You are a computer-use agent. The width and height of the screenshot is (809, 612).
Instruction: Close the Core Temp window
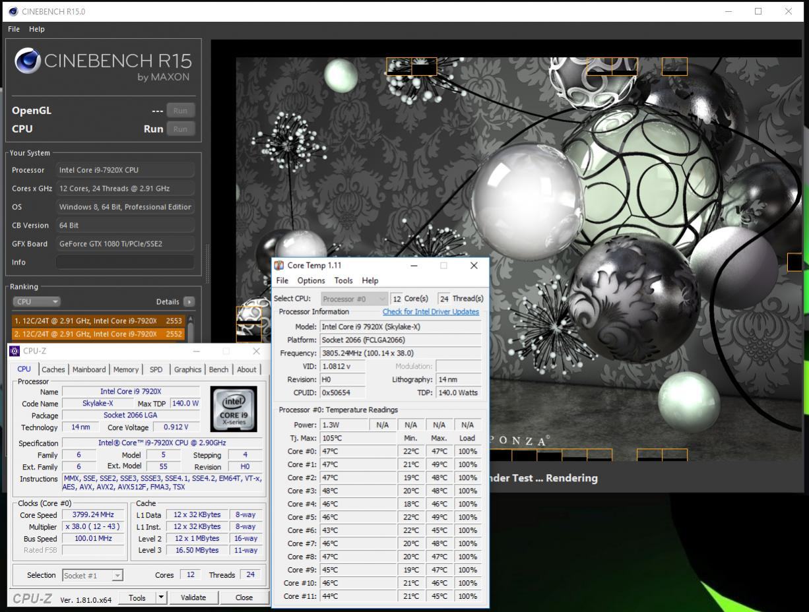coord(473,266)
